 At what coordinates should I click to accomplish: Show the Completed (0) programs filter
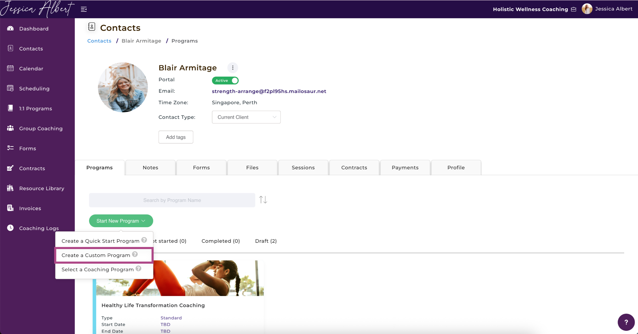(x=221, y=241)
